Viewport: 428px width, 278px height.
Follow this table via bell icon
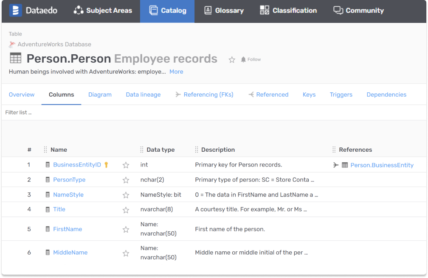click(243, 60)
